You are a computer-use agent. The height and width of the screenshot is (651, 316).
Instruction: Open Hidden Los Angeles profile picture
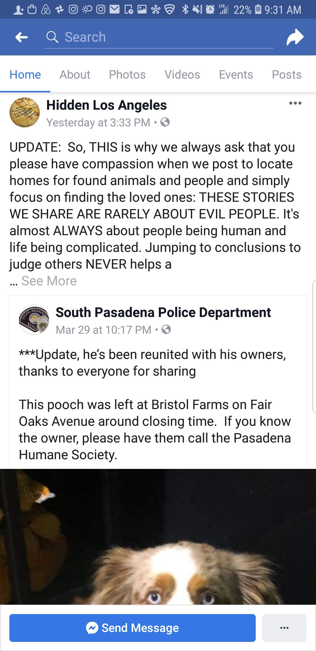[x=25, y=113]
